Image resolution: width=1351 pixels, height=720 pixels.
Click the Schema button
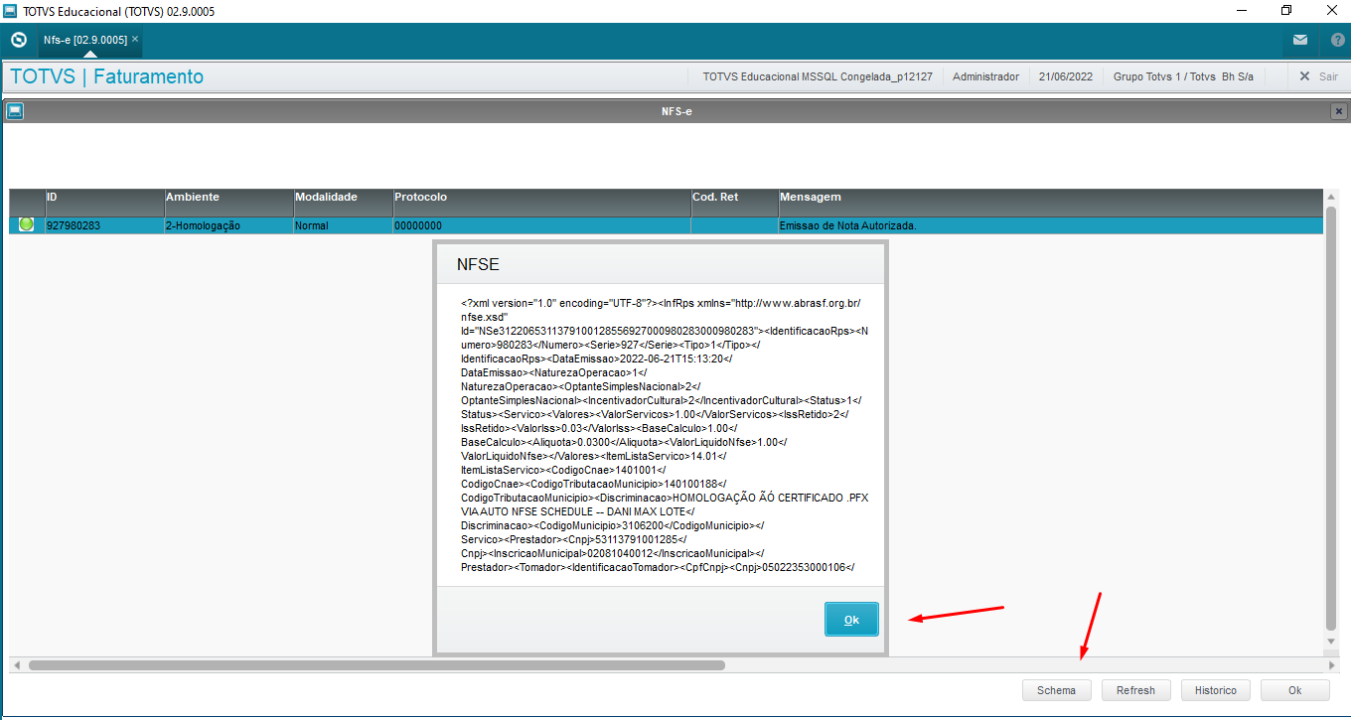pos(1056,690)
